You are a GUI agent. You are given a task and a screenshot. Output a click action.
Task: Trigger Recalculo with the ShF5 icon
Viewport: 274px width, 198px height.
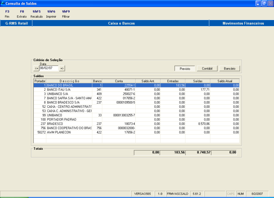[x=36, y=14]
